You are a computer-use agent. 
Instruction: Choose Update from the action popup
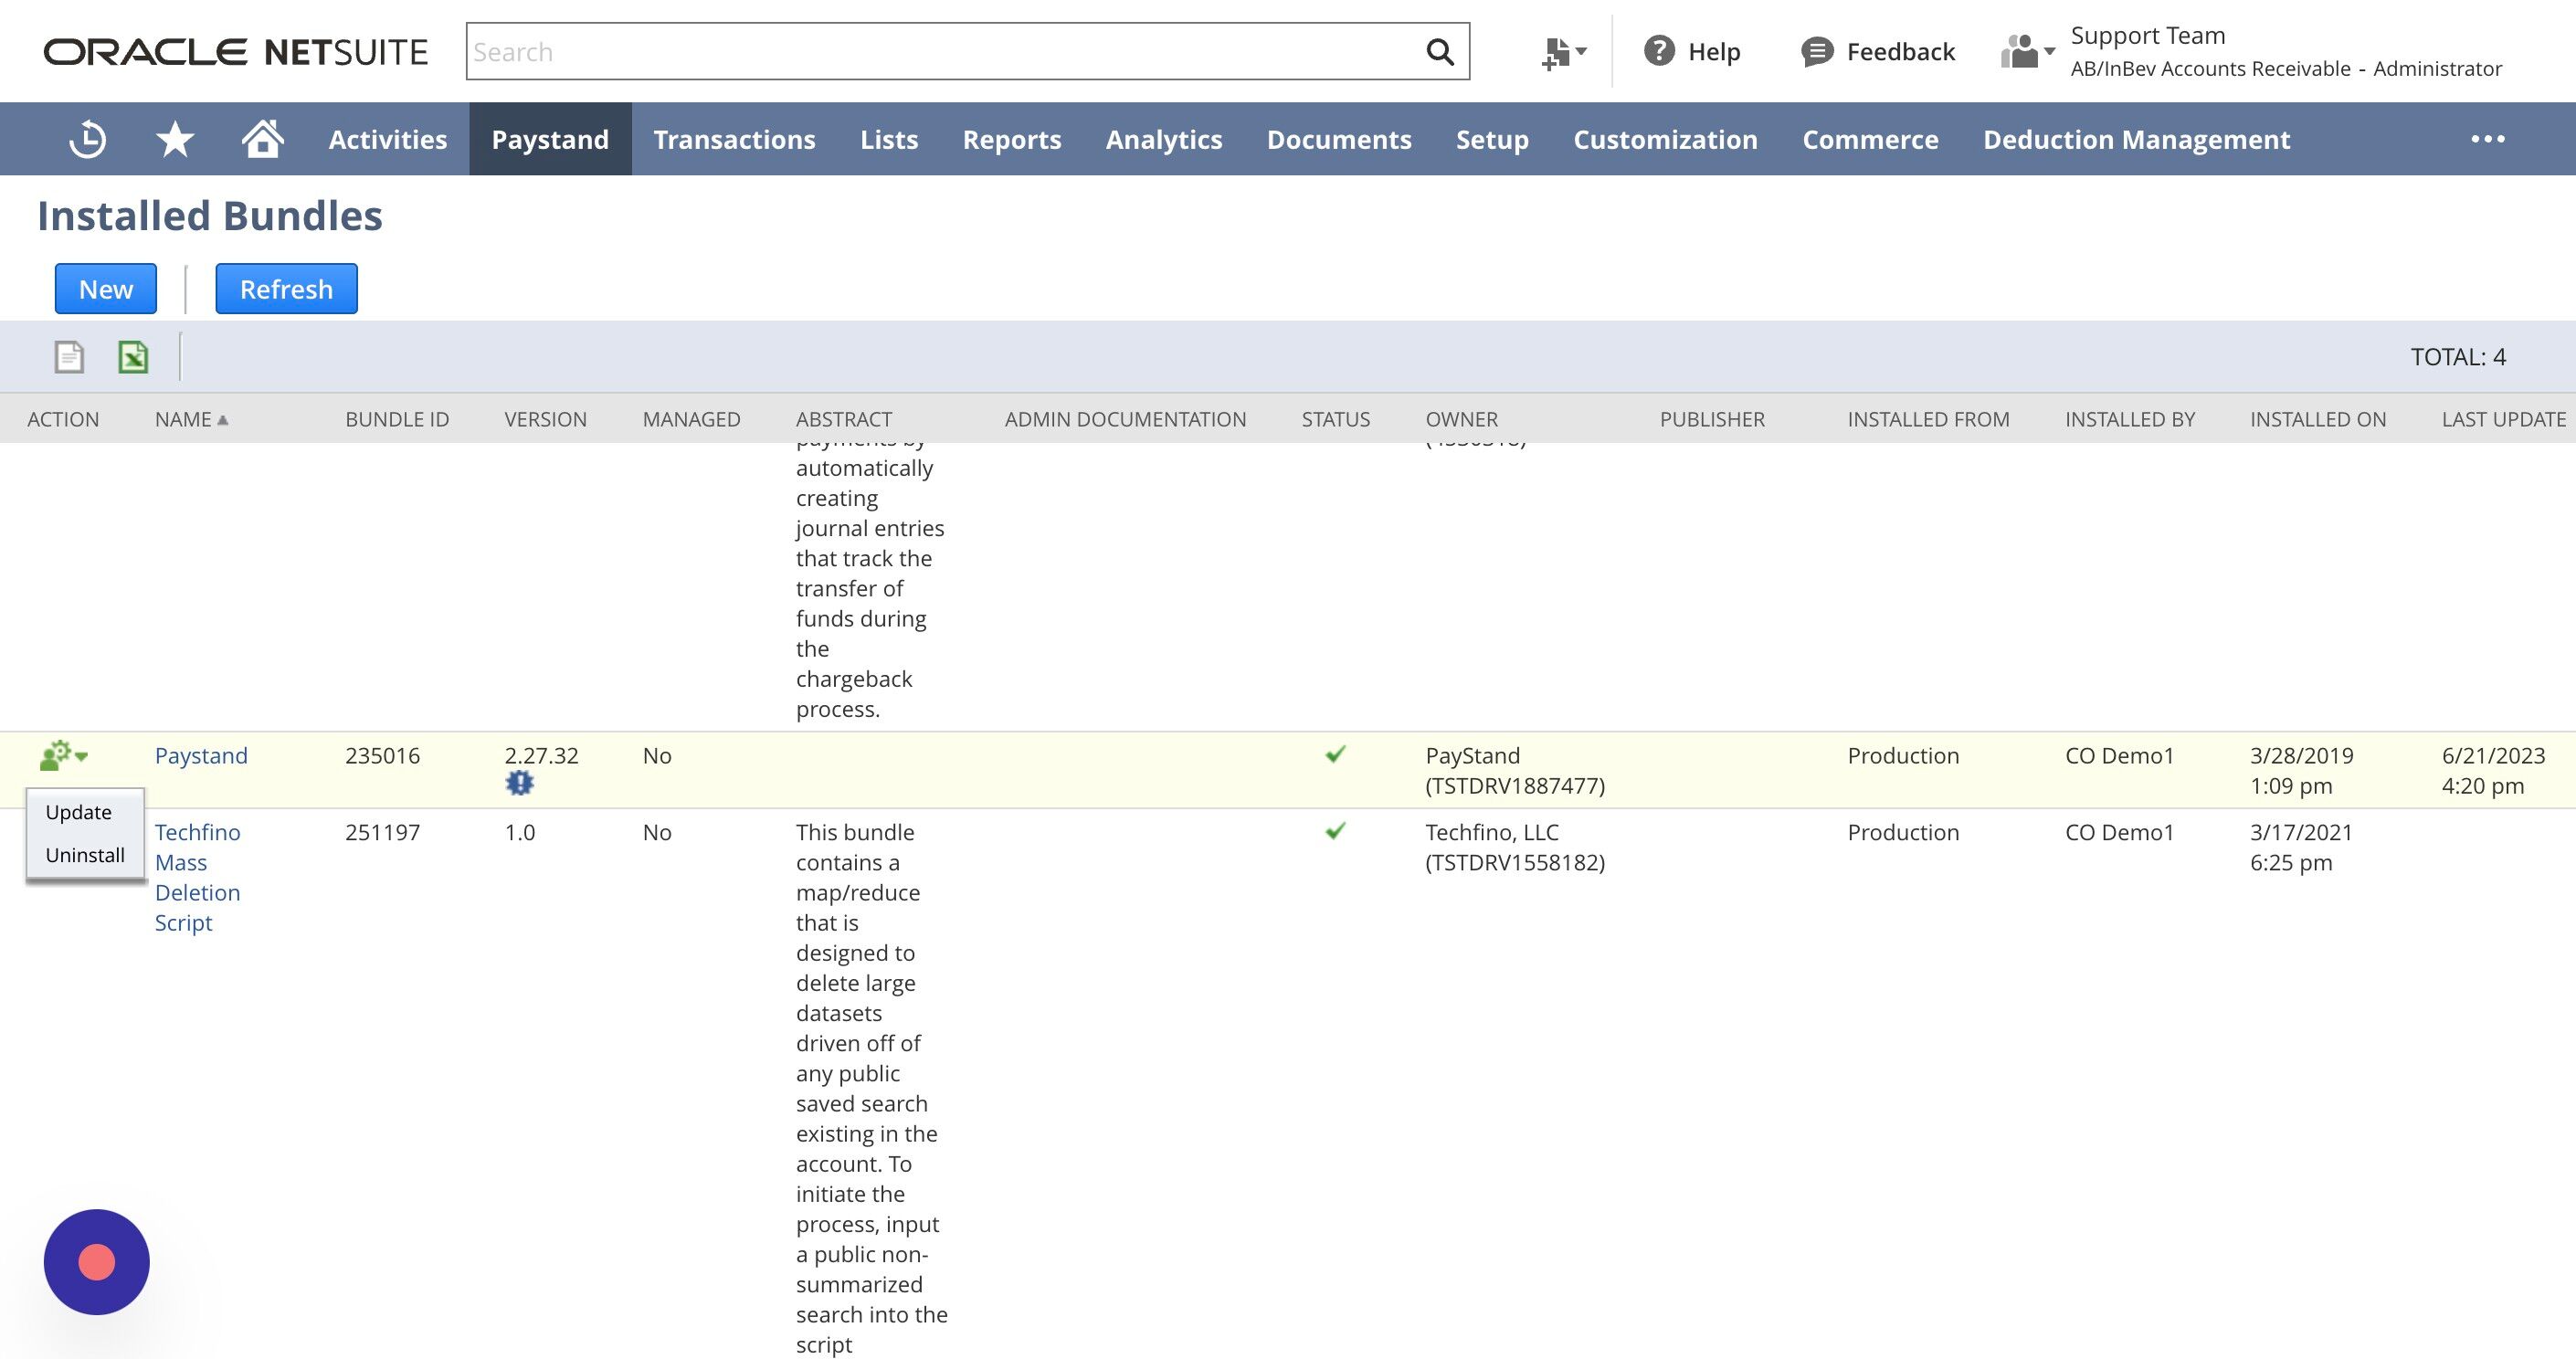[79, 812]
